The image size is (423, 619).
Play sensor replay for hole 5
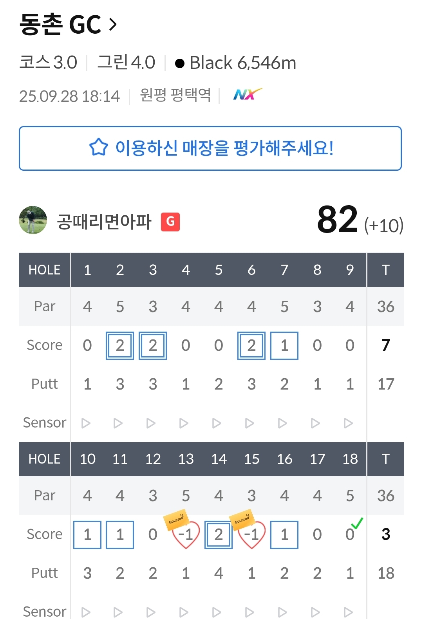(217, 423)
